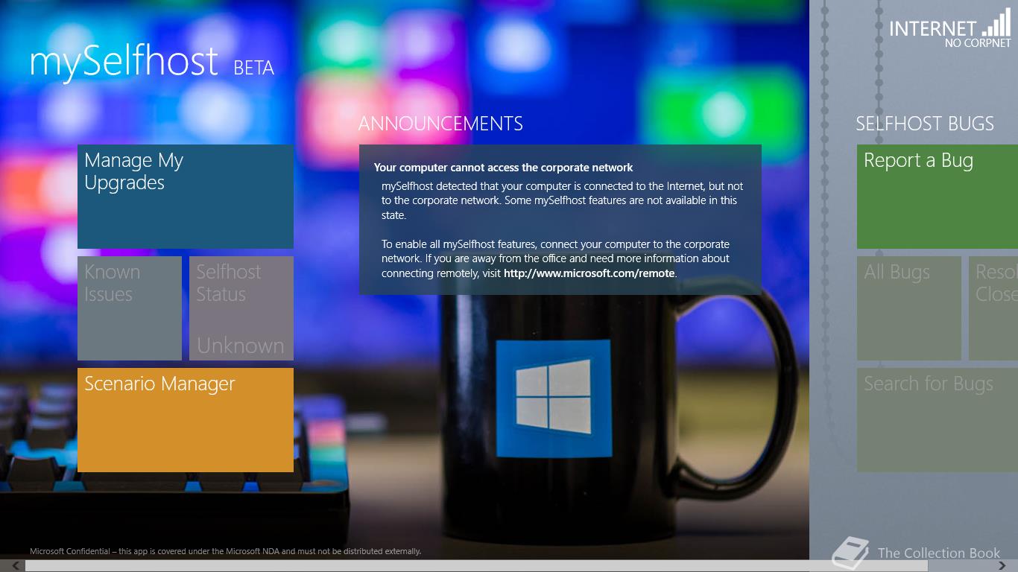Click the SELFHOST BUGS section heading
The width and height of the screenshot is (1018, 572).
point(925,124)
